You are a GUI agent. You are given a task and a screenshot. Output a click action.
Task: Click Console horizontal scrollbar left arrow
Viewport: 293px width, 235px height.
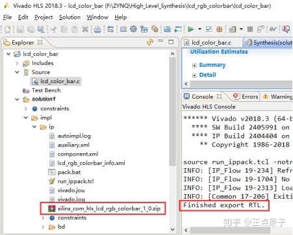click(x=186, y=230)
